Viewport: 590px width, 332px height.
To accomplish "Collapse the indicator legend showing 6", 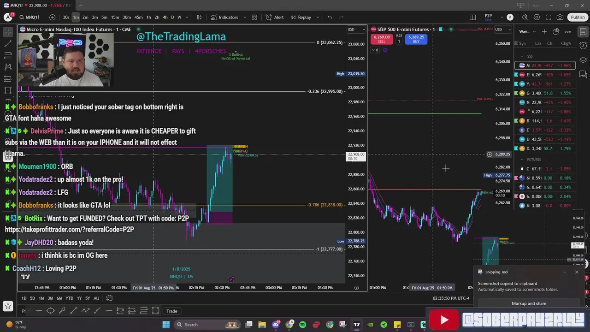I will 375,50.
